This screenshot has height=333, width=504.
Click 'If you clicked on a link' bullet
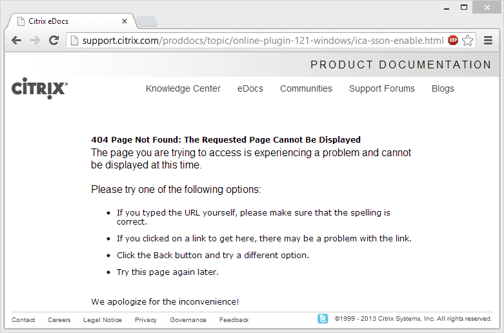coord(264,239)
